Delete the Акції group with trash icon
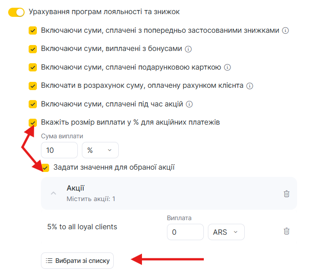Screen dimensions: 333x272 click(x=287, y=194)
